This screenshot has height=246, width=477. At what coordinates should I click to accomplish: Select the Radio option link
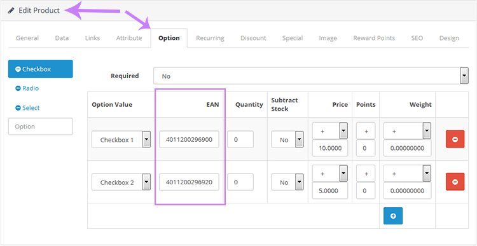[31, 88]
